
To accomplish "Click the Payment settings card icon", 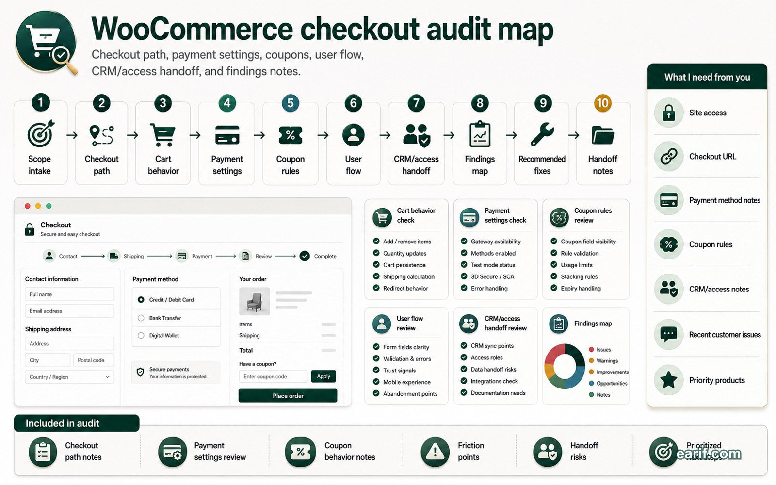I will pos(227,135).
